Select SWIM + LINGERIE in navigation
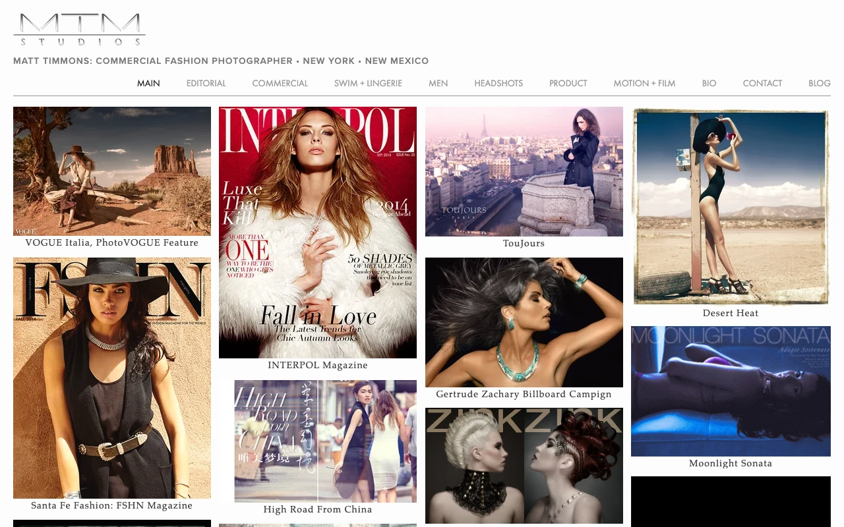This screenshot has height=527, width=844. [x=368, y=83]
